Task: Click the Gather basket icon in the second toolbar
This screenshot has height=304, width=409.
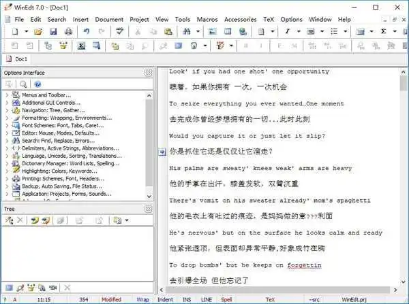Action: tap(63, 46)
